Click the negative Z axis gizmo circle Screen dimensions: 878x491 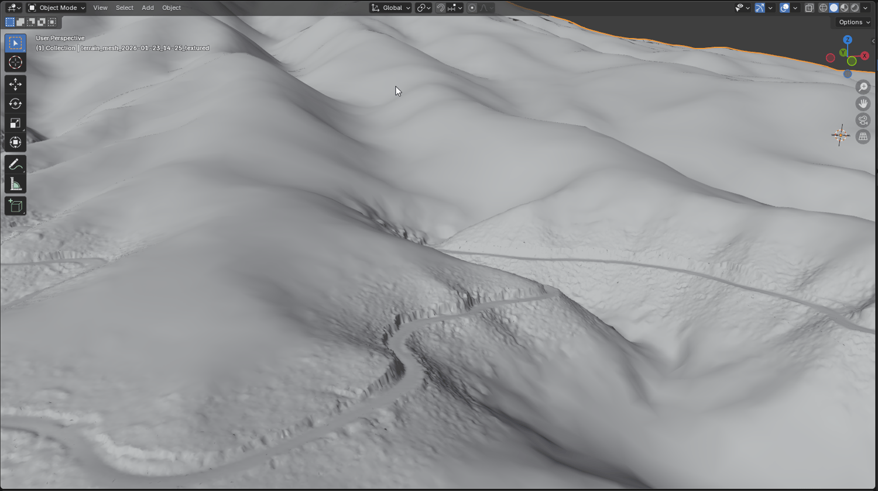848,74
